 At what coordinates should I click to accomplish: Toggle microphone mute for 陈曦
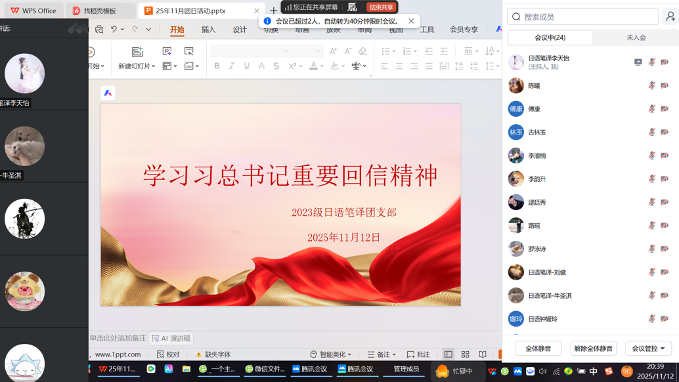coord(651,85)
